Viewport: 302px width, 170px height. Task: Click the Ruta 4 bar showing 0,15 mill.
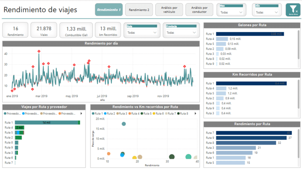point(222,39)
